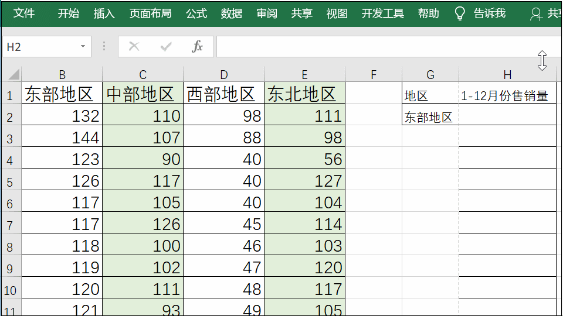Open the 公式 tab
This screenshot has width=563, height=316.
tap(196, 13)
